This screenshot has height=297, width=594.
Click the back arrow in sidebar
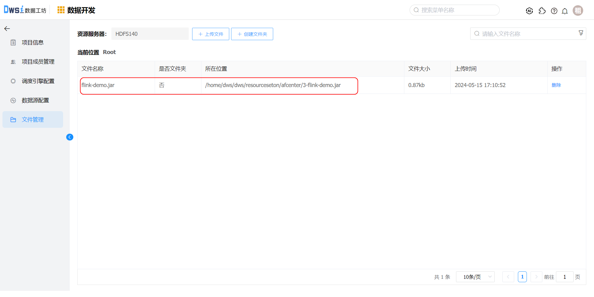click(7, 29)
